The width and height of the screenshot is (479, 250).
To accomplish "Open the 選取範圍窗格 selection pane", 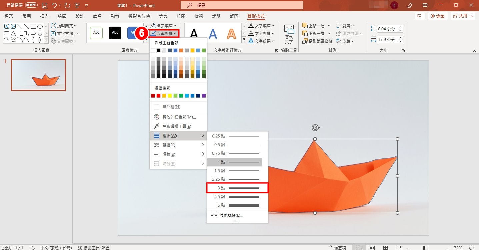I will click(x=317, y=41).
